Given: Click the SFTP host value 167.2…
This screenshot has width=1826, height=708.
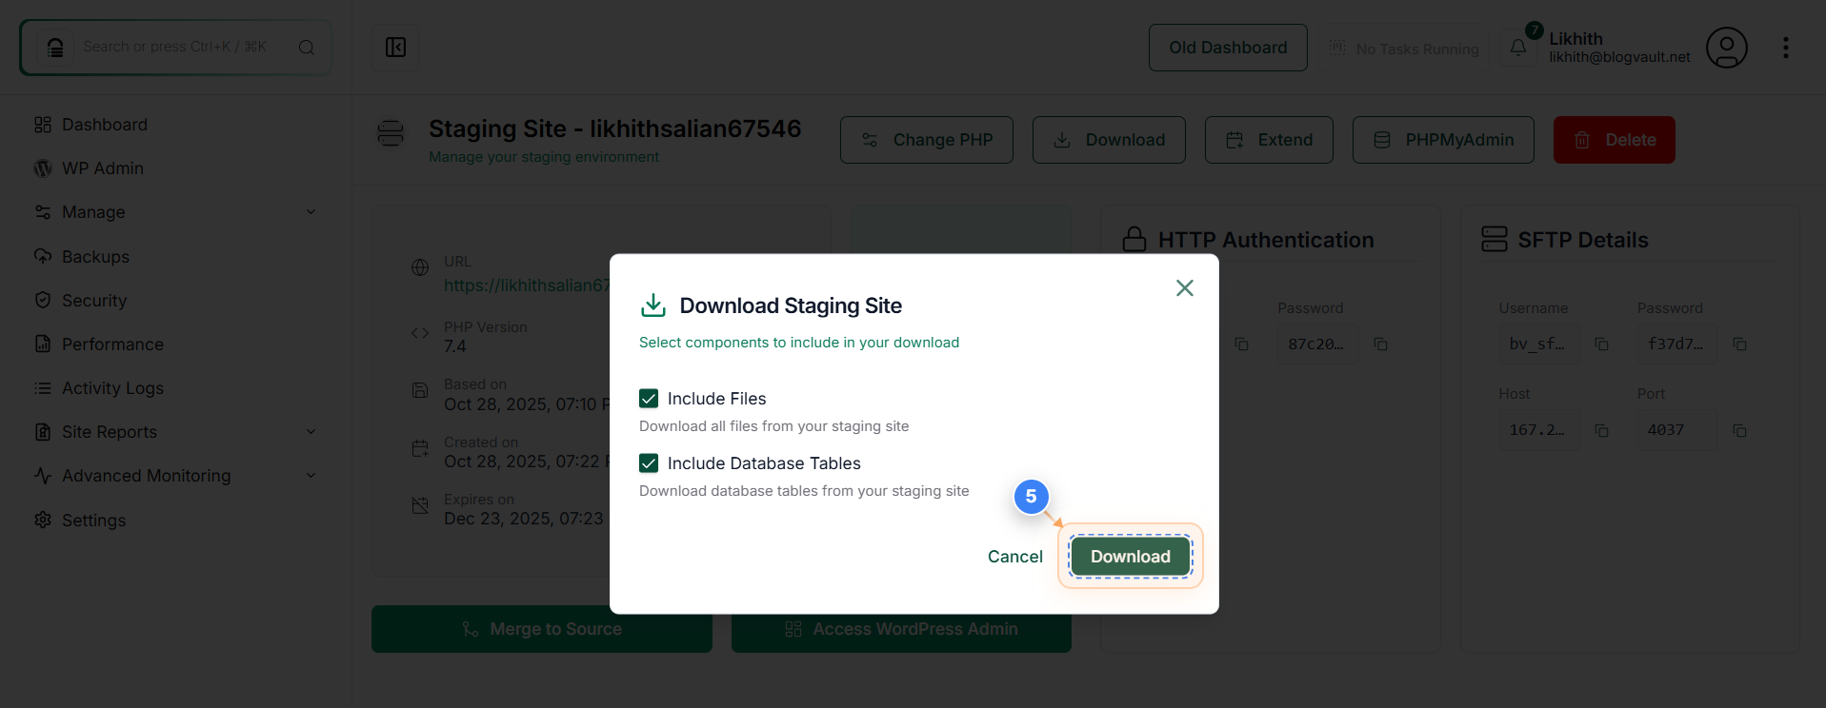Looking at the screenshot, I should [x=1537, y=430].
